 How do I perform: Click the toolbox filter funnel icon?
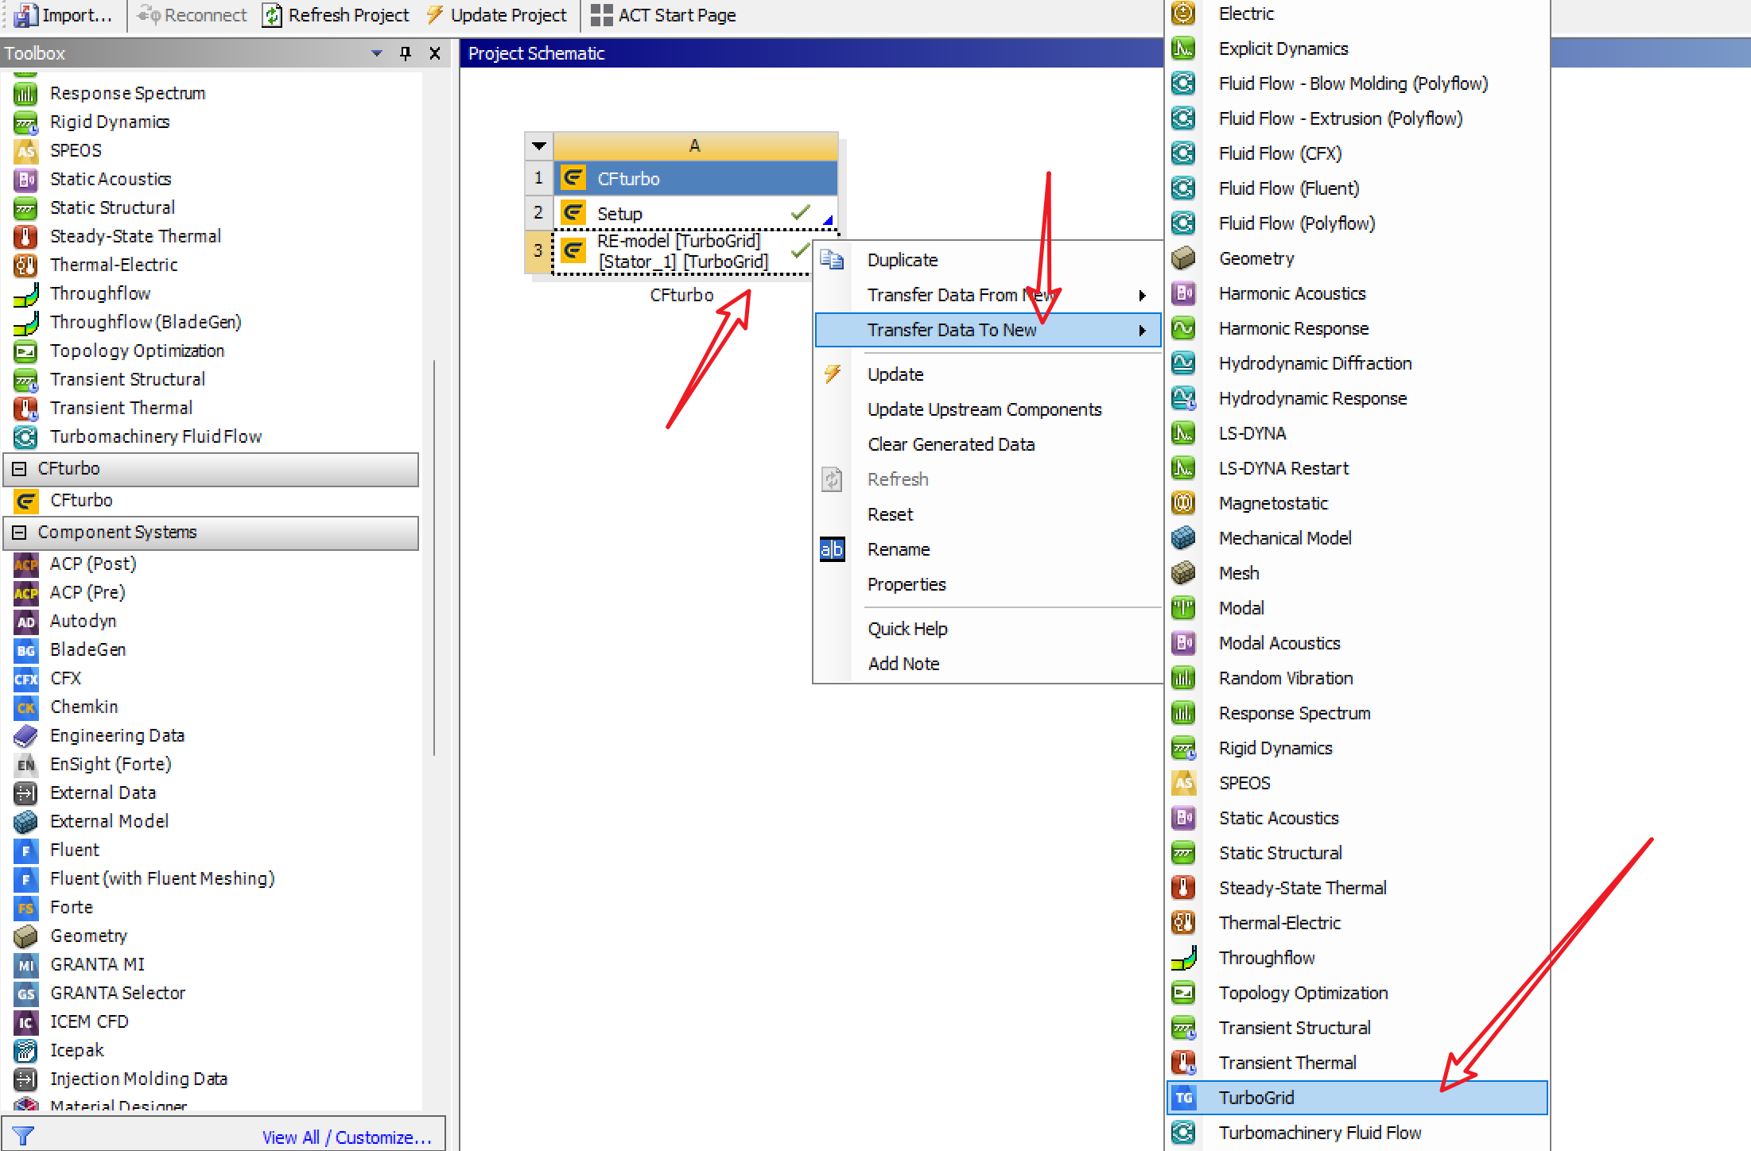pos(24,1136)
